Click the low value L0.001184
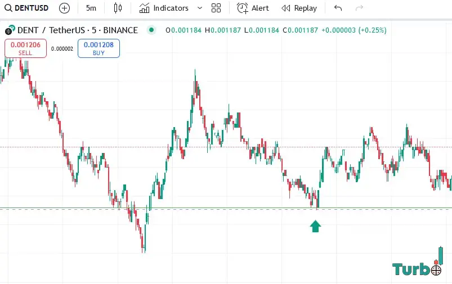This screenshot has height=284, width=452. coord(261,30)
